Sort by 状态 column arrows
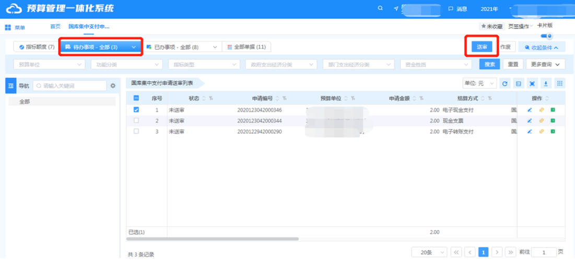This screenshot has width=575, height=269. tap(204, 98)
